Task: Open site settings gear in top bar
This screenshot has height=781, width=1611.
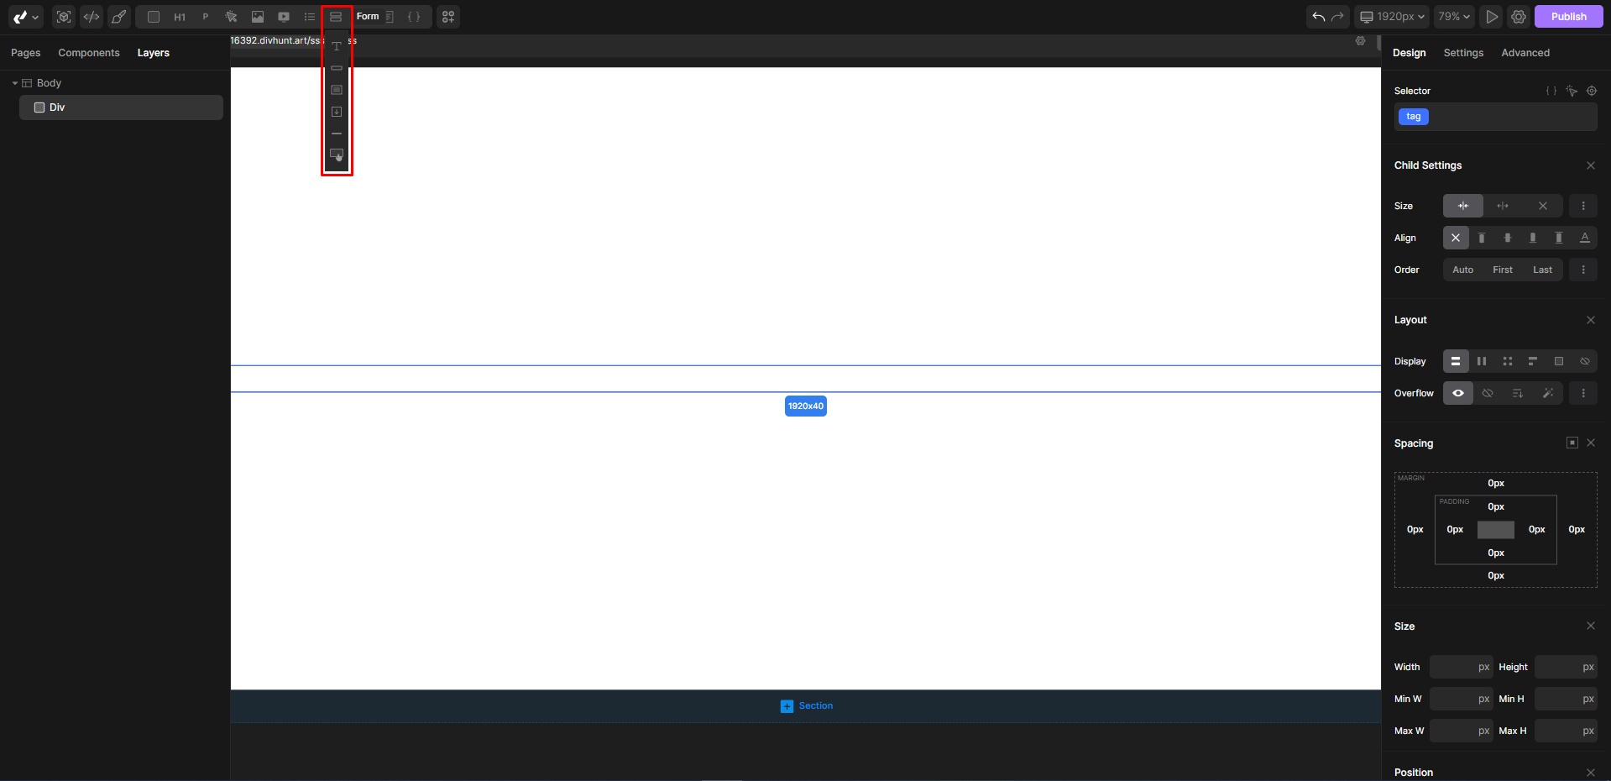Action: click(1519, 17)
